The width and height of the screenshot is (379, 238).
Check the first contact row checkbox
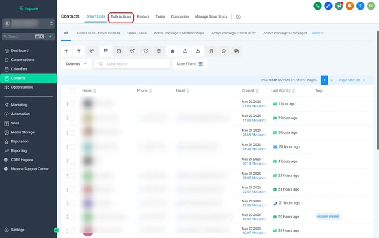pos(72,103)
